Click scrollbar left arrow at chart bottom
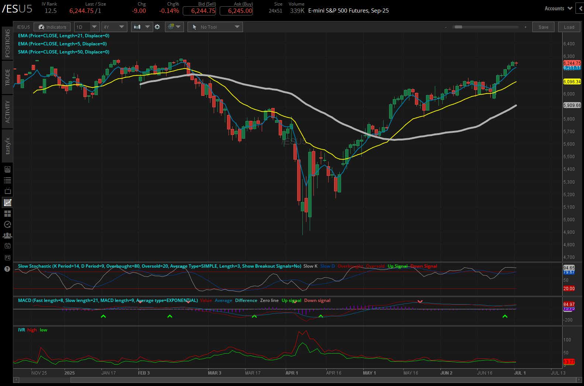 pos(16,379)
